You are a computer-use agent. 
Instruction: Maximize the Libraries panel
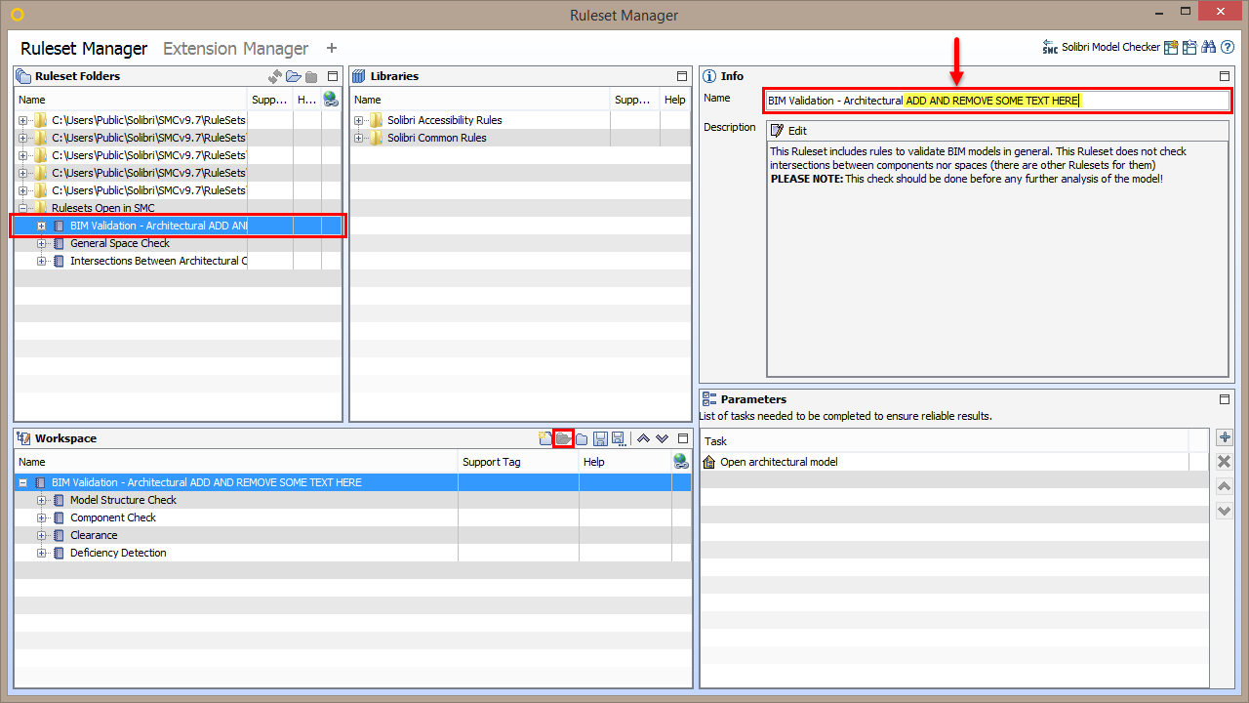click(x=681, y=75)
